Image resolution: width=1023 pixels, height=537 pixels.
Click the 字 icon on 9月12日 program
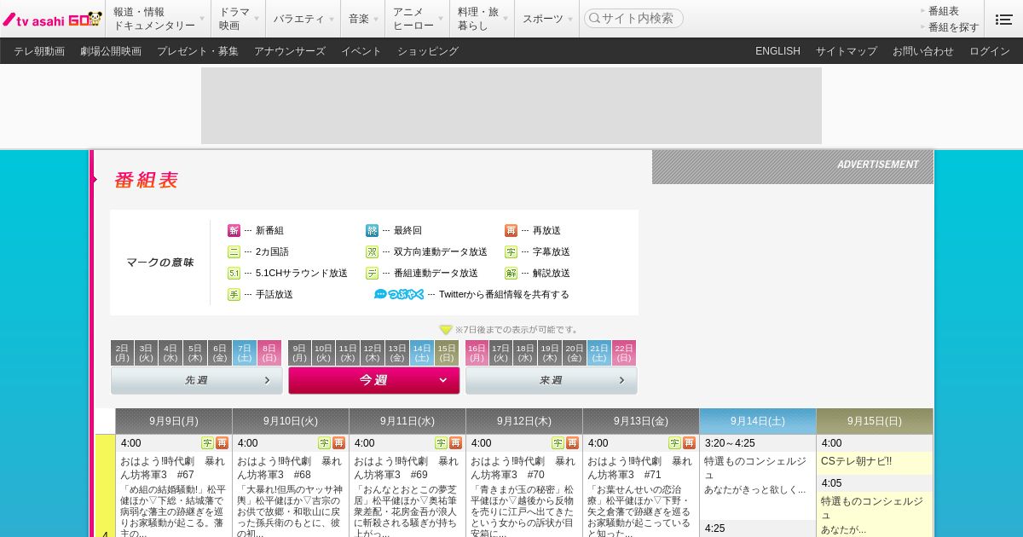[x=558, y=443]
